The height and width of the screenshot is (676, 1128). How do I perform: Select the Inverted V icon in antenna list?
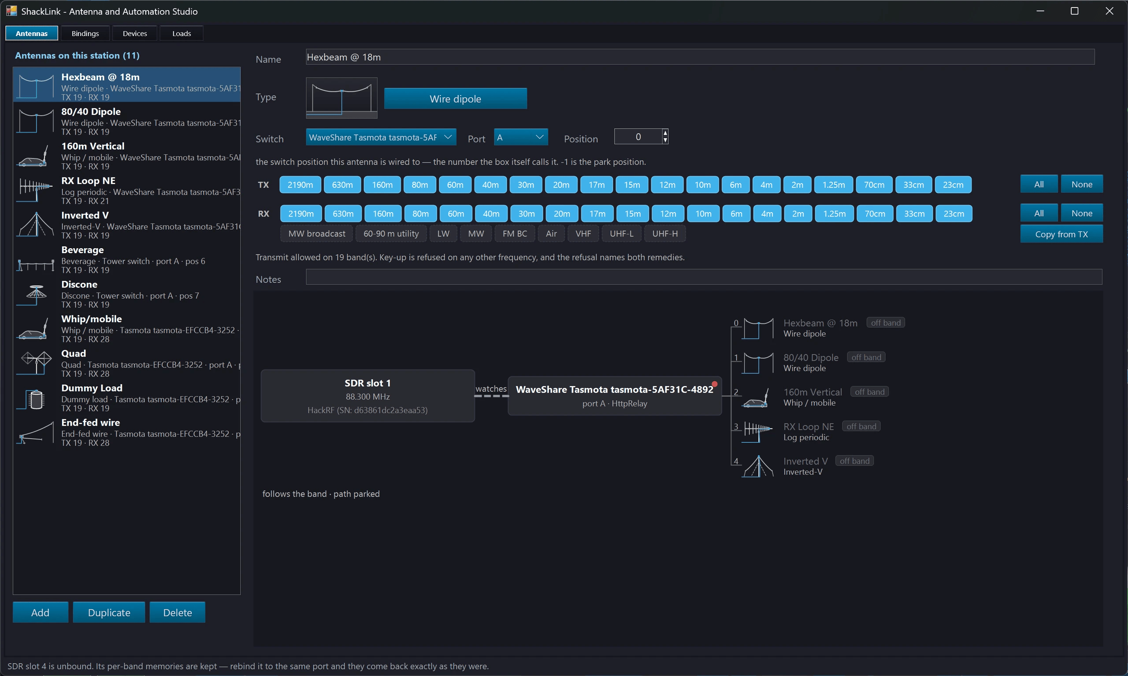(35, 225)
